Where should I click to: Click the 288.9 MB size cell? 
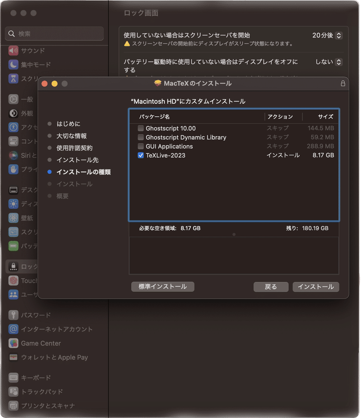point(320,147)
